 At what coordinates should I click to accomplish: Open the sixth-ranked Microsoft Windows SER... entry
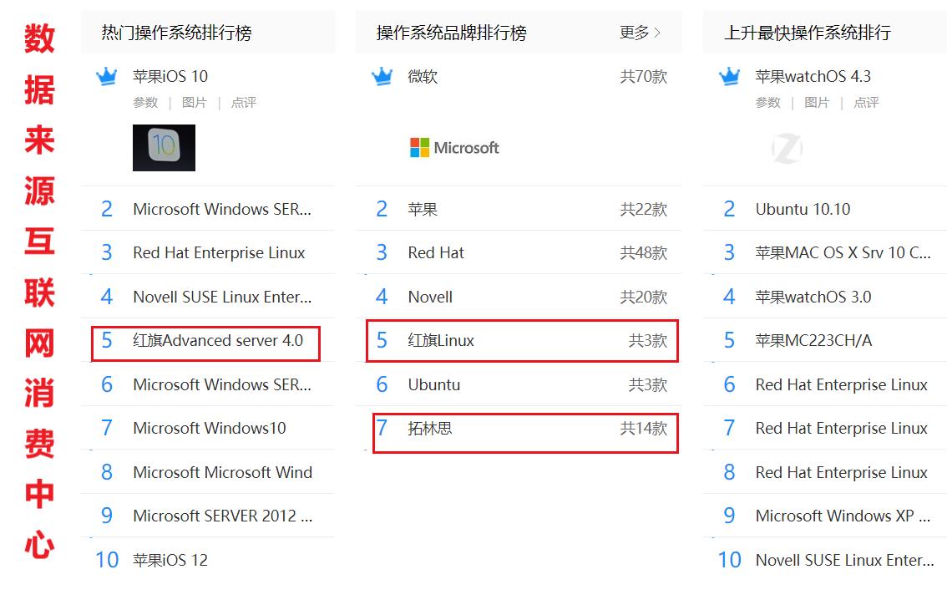point(222,385)
